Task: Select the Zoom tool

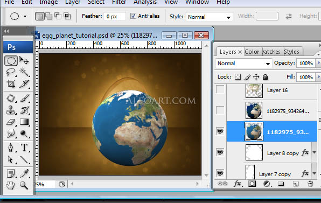Action: click(24, 185)
